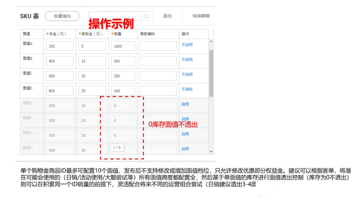
Task: Click 完成编辑 to finish editing
Action: point(201,16)
